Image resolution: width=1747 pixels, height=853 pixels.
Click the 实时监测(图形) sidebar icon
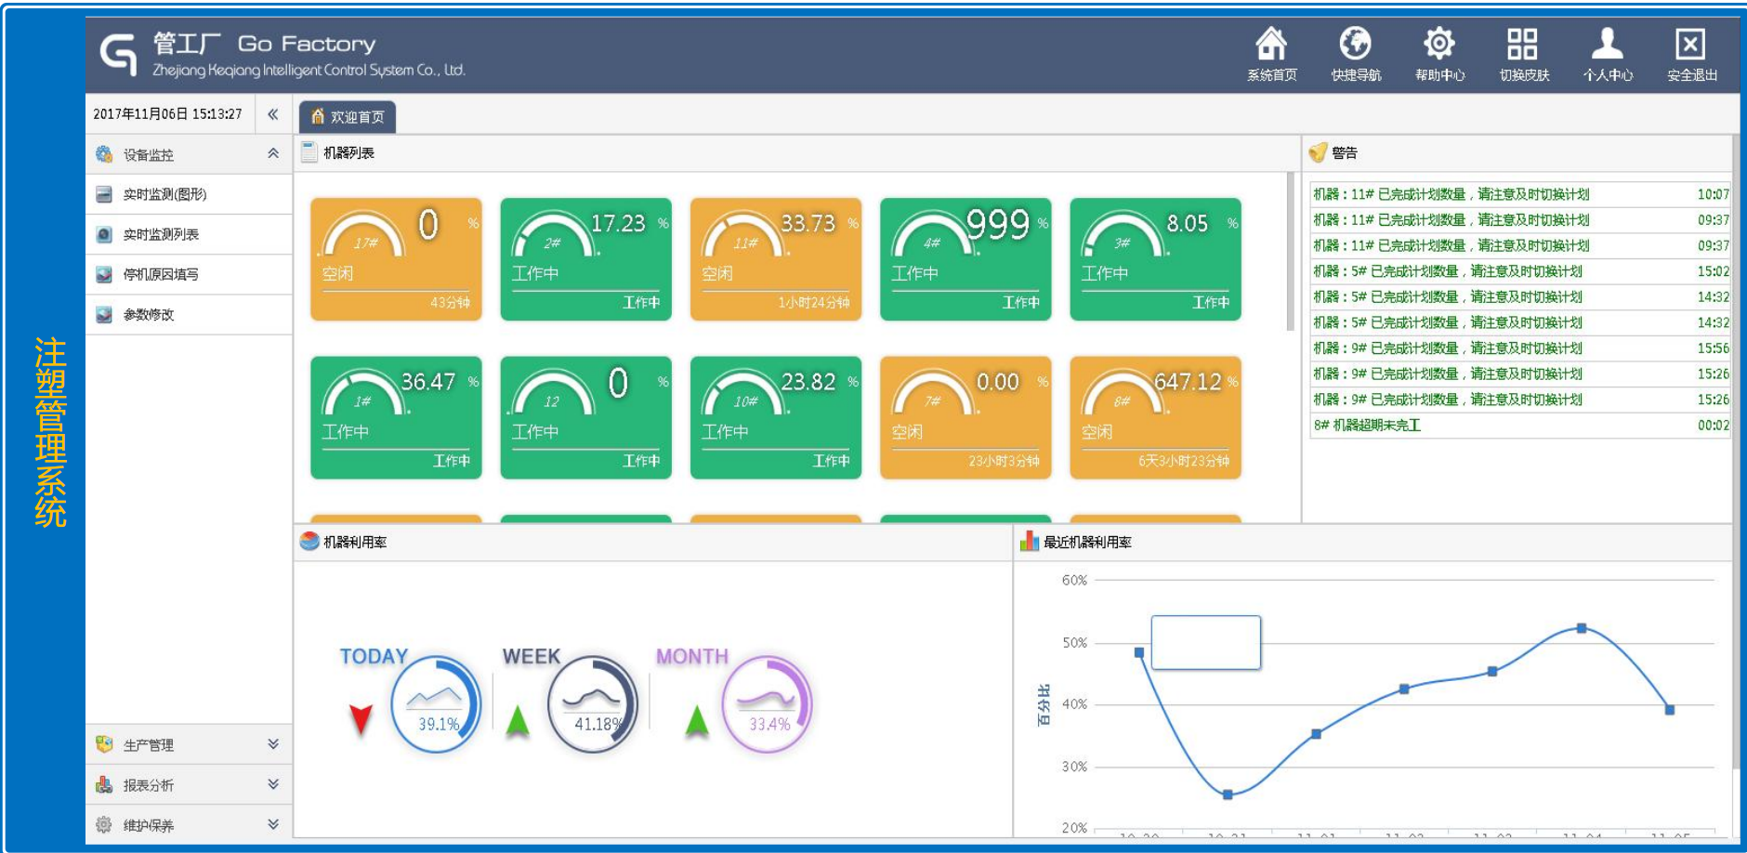coord(104,194)
